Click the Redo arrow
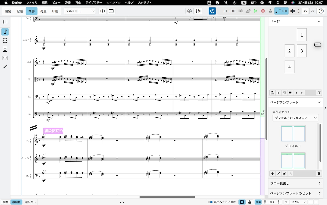The width and height of the screenshot is (327, 205). pos(313,11)
